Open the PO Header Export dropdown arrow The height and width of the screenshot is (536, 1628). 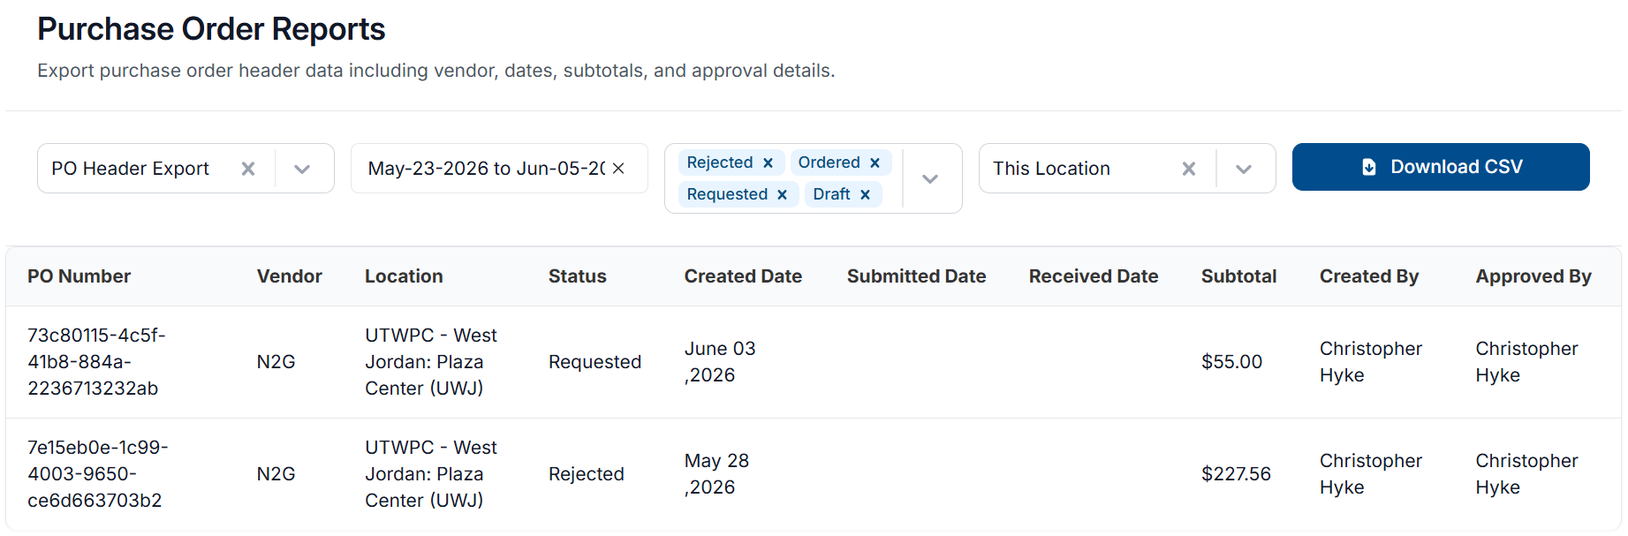click(302, 169)
